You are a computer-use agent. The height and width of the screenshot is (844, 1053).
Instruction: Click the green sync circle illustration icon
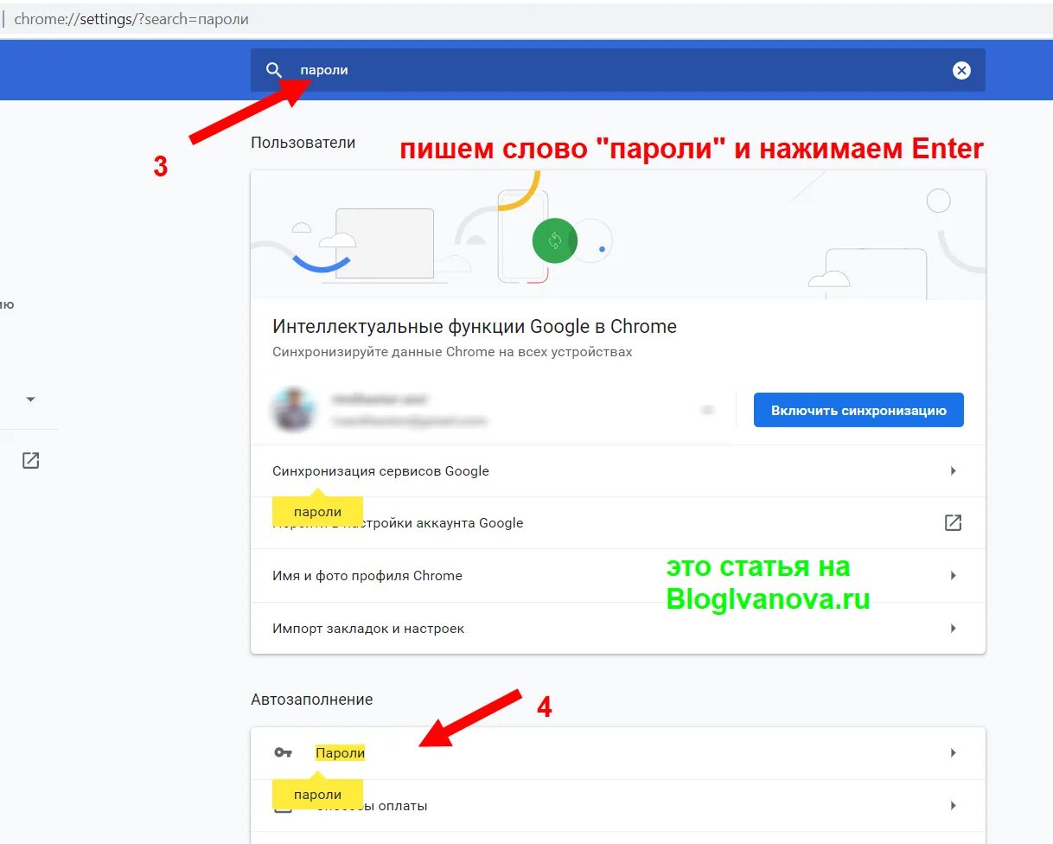[555, 241]
